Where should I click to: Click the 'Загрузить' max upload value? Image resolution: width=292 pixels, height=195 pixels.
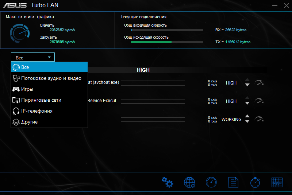click(62, 42)
